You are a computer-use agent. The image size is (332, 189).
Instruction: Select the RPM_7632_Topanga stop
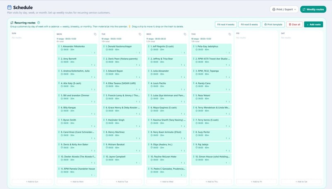[212, 74]
